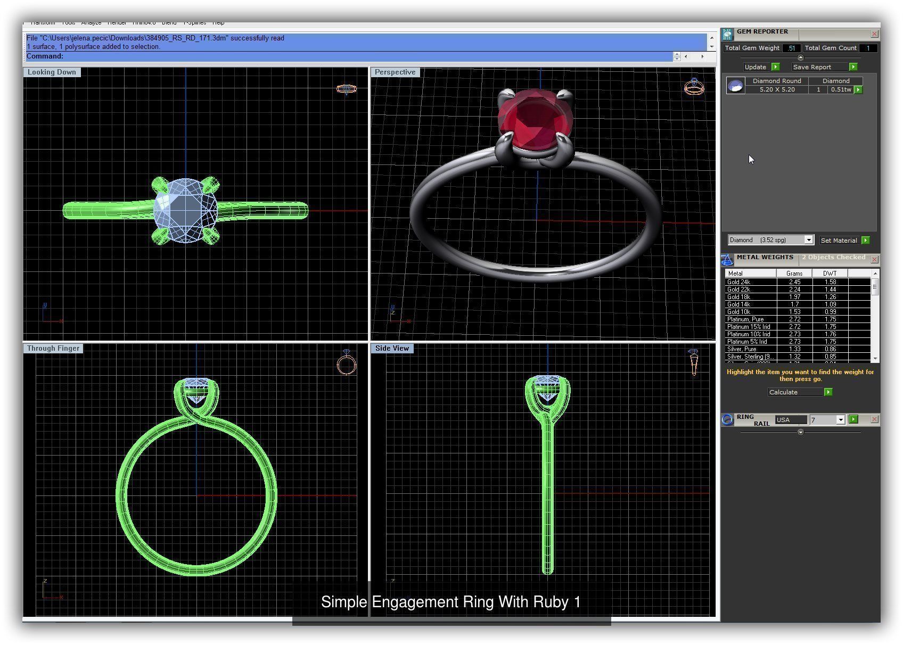Select the Side View viewport label

pyautogui.click(x=392, y=349)
